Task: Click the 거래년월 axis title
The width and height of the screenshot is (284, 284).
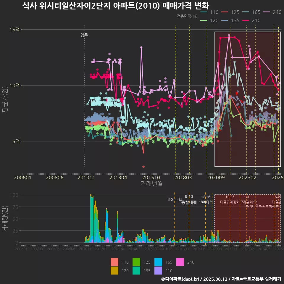Action: [151, 183]
